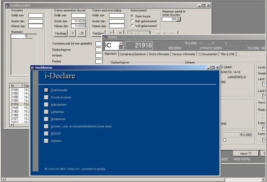Click Gelijk aan field under Datum aankomst lading
This screenshot has width=267, height=182.
pyautogui.click(x=117, y=15)
